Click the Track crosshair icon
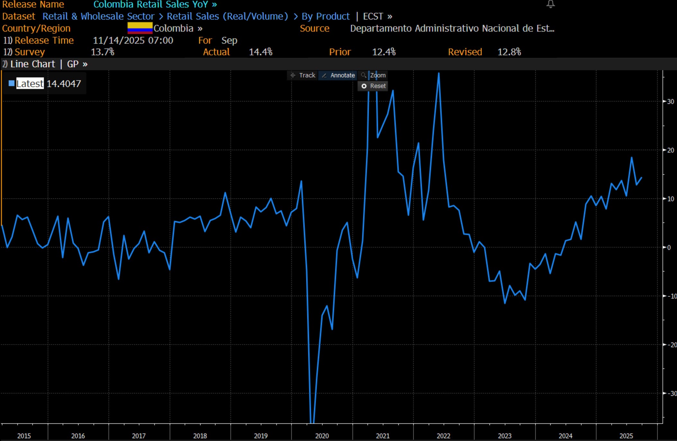Screen dimensions: 677x441 tap(293, 75)
